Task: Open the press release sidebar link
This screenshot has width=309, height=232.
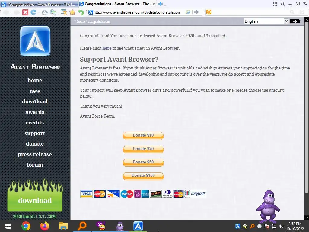Action: (x=35, y=154)
